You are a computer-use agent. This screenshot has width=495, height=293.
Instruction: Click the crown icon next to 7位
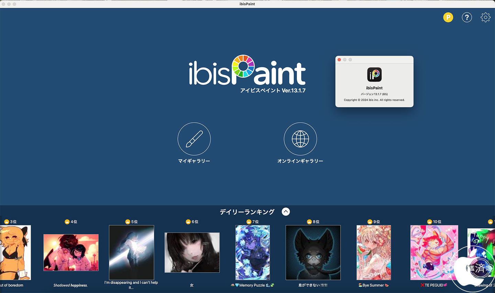(249, 222)
